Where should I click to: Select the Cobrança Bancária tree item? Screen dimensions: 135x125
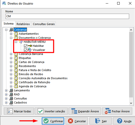(x=31, y=54)
